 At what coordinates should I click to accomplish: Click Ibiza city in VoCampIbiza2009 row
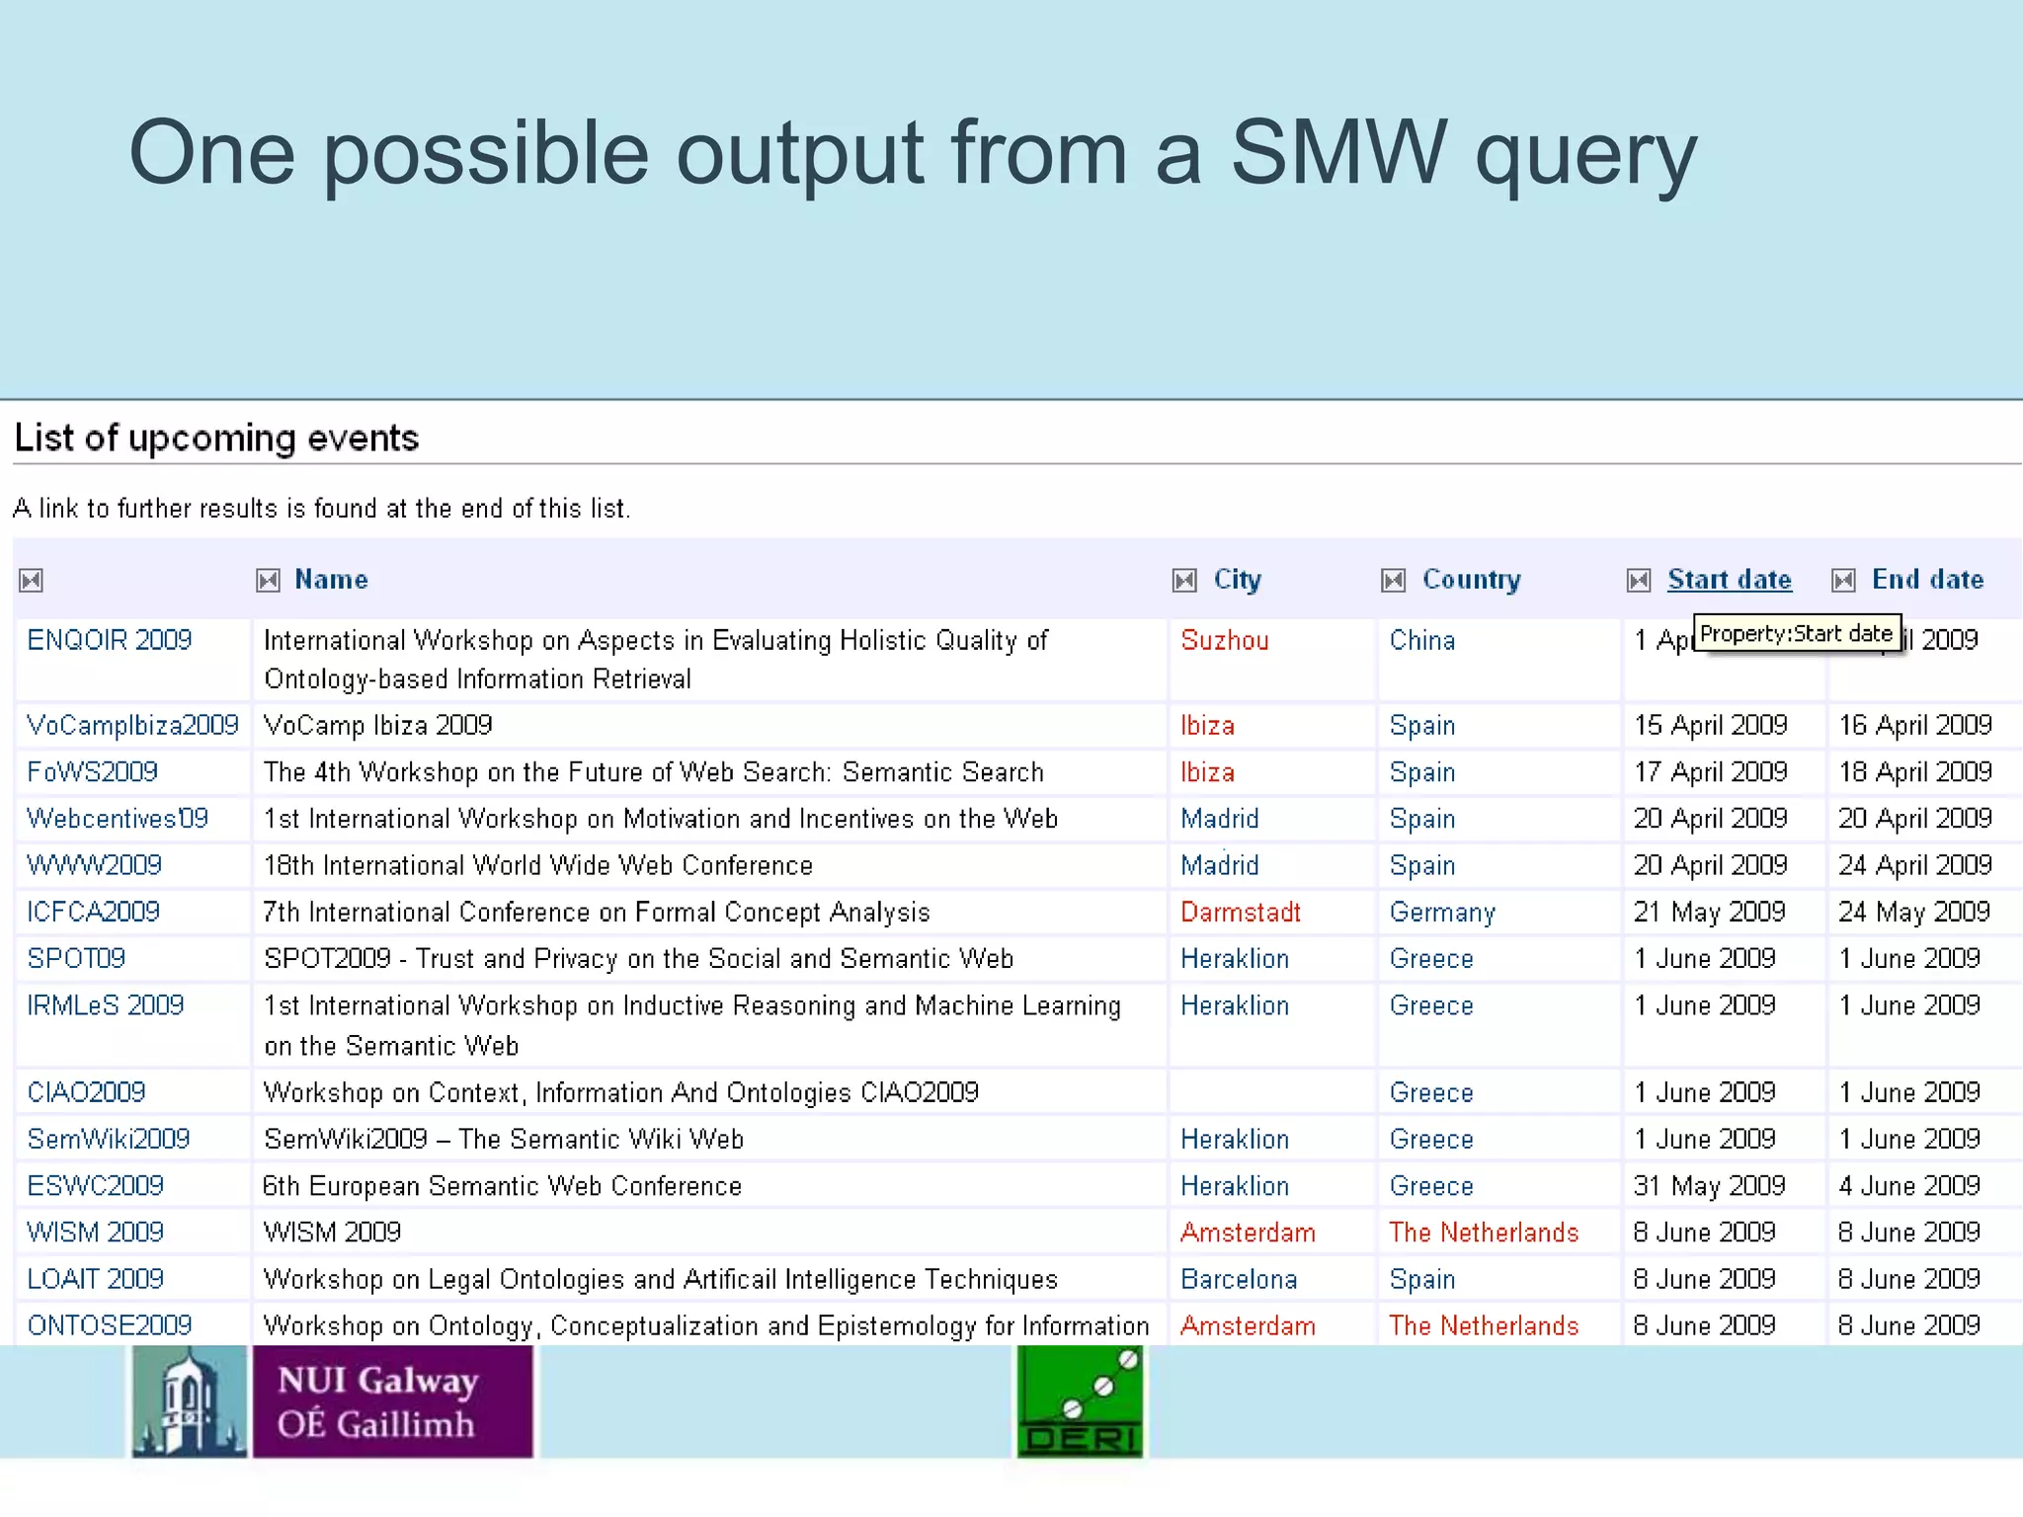[1207, 726]
